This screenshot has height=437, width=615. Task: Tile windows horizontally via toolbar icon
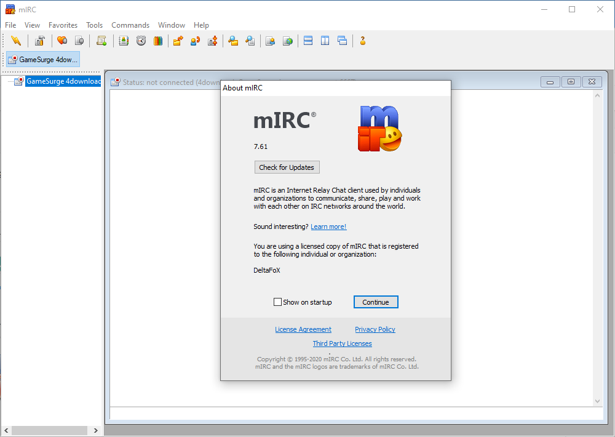308,41
